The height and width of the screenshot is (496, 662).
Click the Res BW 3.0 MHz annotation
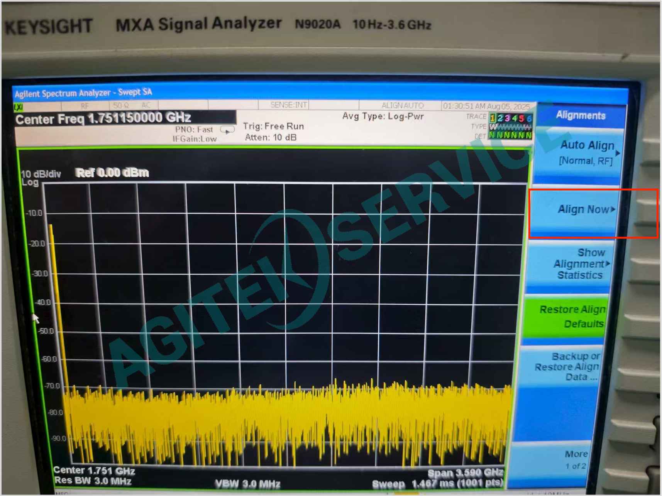tap(93, 481)
